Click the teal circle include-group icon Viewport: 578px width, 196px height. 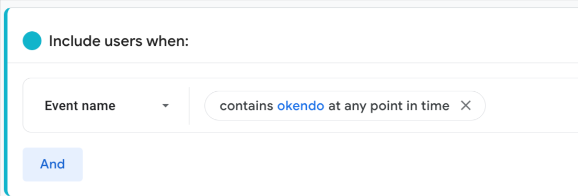click(32, 41)
